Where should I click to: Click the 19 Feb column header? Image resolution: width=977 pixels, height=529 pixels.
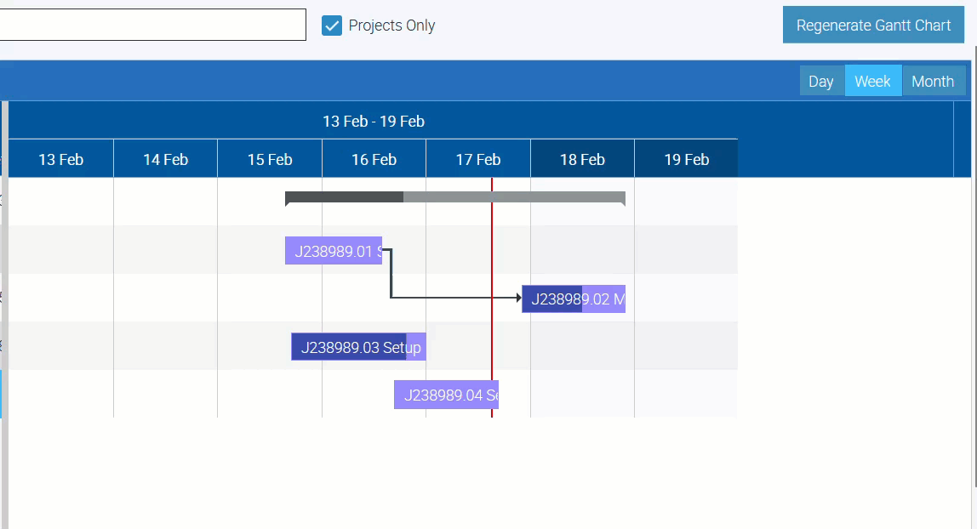click(x=686, y=159)
